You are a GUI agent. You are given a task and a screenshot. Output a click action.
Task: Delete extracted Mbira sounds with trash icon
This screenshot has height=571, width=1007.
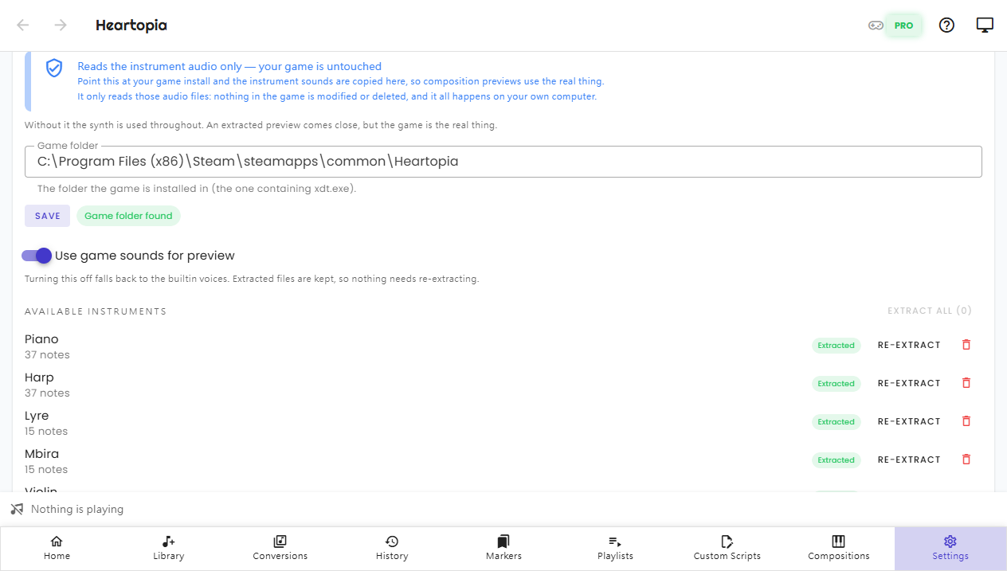(966, 460)
